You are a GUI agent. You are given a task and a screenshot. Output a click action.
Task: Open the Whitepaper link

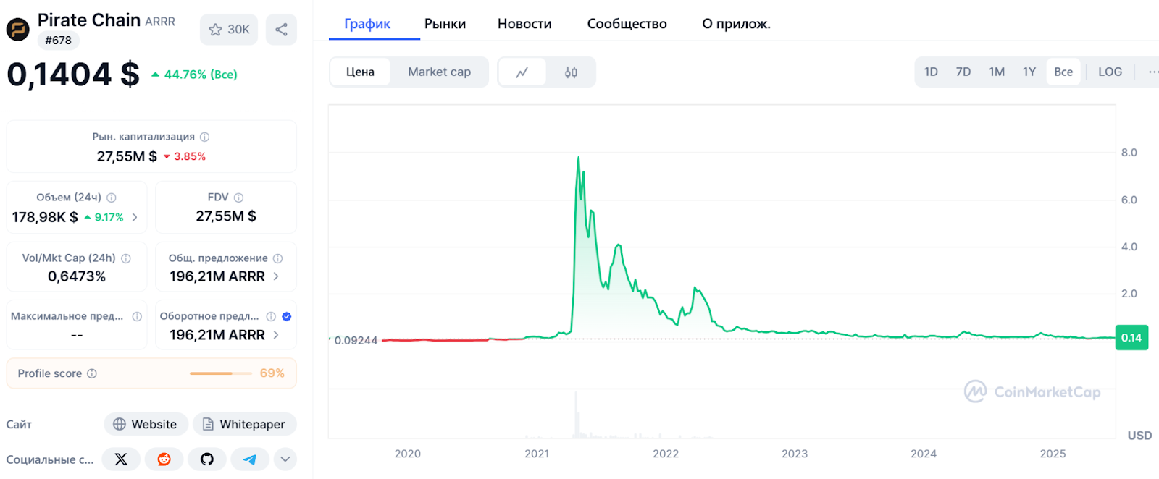244,424
